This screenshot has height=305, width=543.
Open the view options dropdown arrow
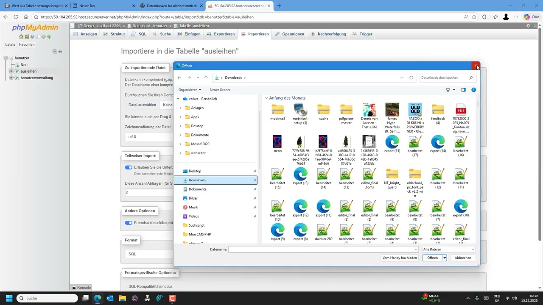pos(454,90)
